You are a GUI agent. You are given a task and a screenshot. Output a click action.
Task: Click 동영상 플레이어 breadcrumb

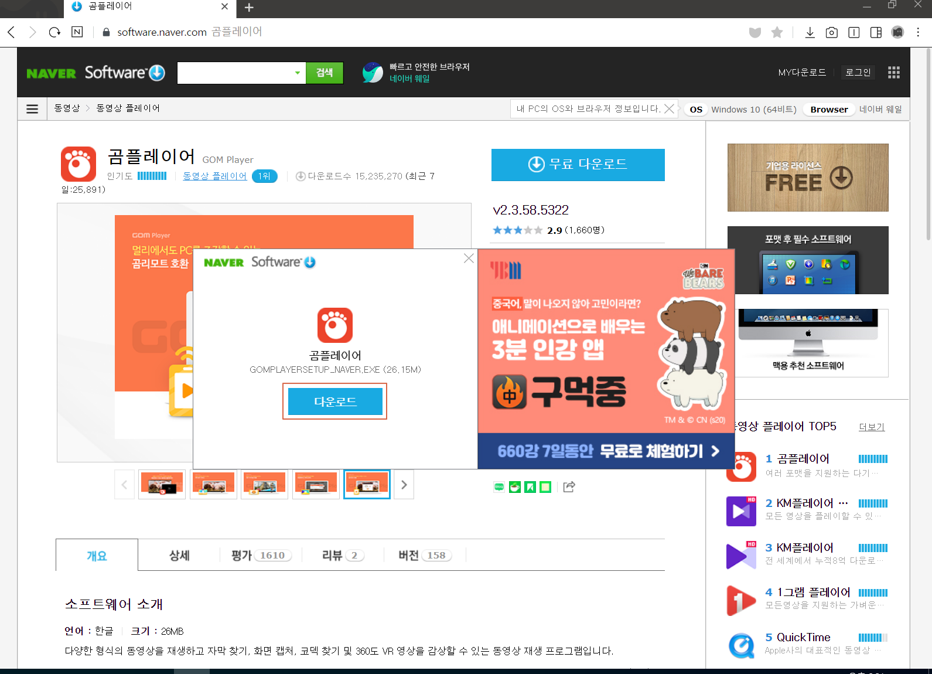click(128, 108)
